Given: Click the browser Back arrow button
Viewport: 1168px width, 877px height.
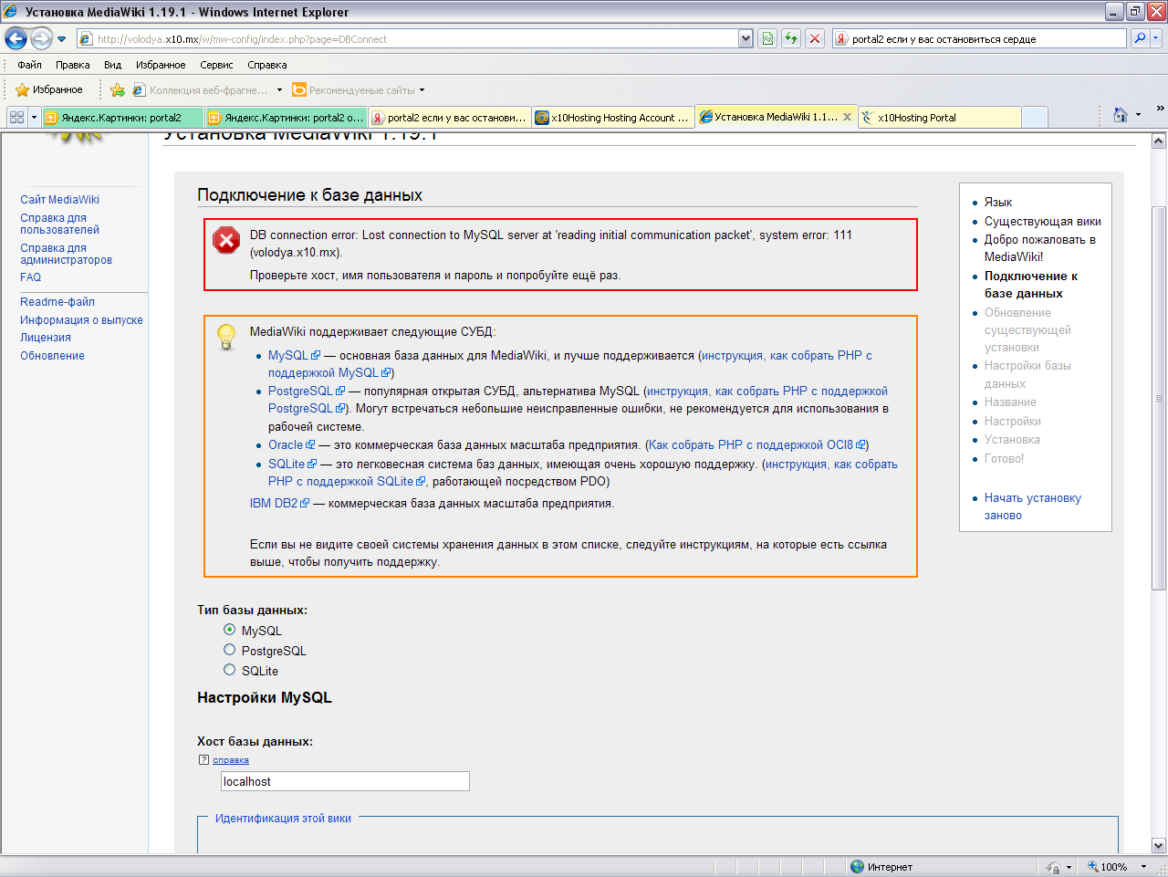Looking at the screenshot, I should (x=16, y=38).
